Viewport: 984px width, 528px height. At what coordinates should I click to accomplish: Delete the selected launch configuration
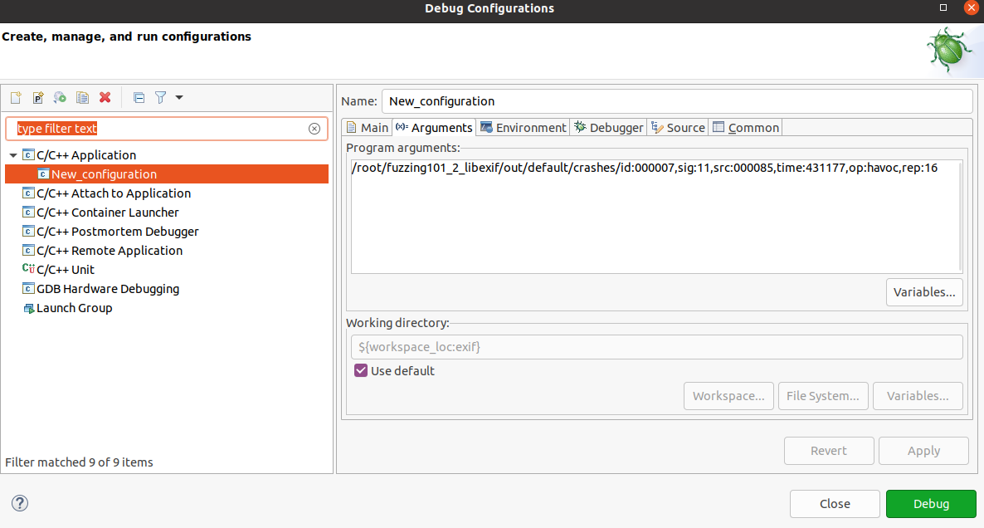click(x=104, y=97)
